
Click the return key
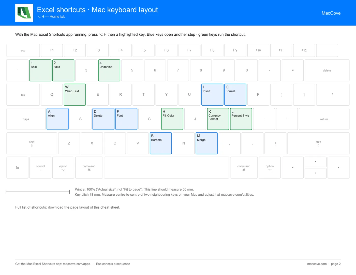click(x=324, y=119)
